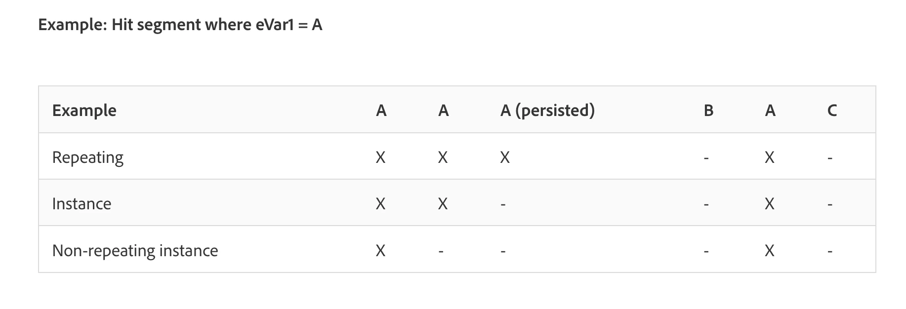906x309 pixels.
Task: Click the dash in Instance row under 'A (persisted)'
Action: pos(503,205)
